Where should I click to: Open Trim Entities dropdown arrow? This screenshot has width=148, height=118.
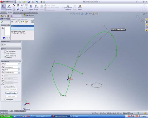31,11
